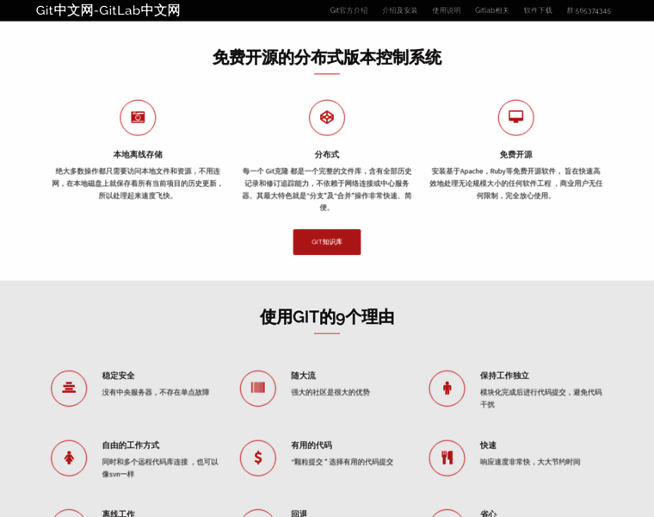Open the Git官方介绍 menu item
Screen dimensions: 654x517
[349, 10]
